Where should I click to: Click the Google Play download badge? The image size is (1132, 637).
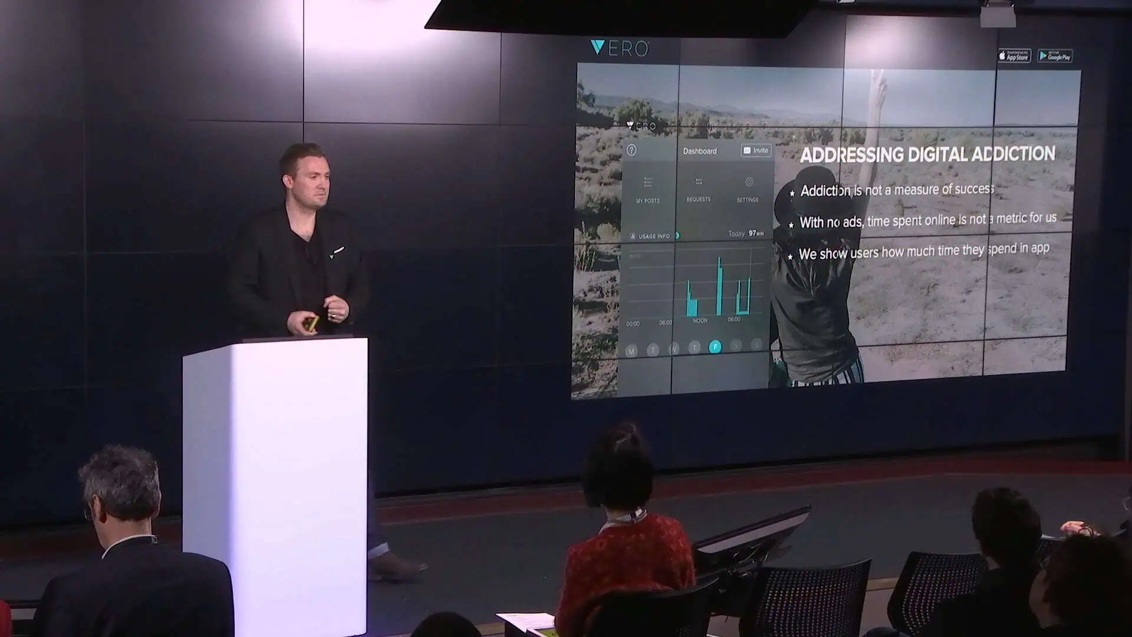(1055, 56)
